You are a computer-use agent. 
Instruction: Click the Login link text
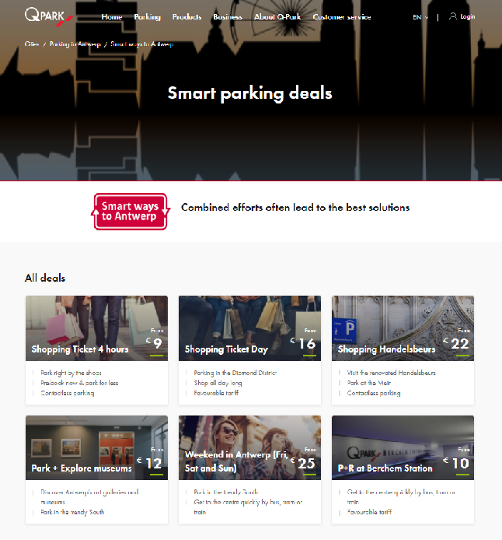(468, 17)
